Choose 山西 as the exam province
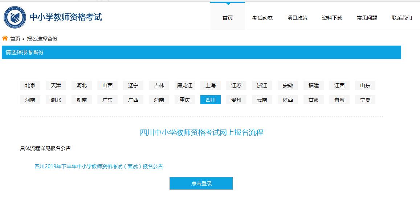The width and height of the screenshot is (420, 199). (x=107, y=85)
